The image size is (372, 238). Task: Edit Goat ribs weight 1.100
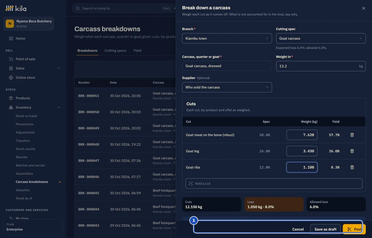point(302,167)
